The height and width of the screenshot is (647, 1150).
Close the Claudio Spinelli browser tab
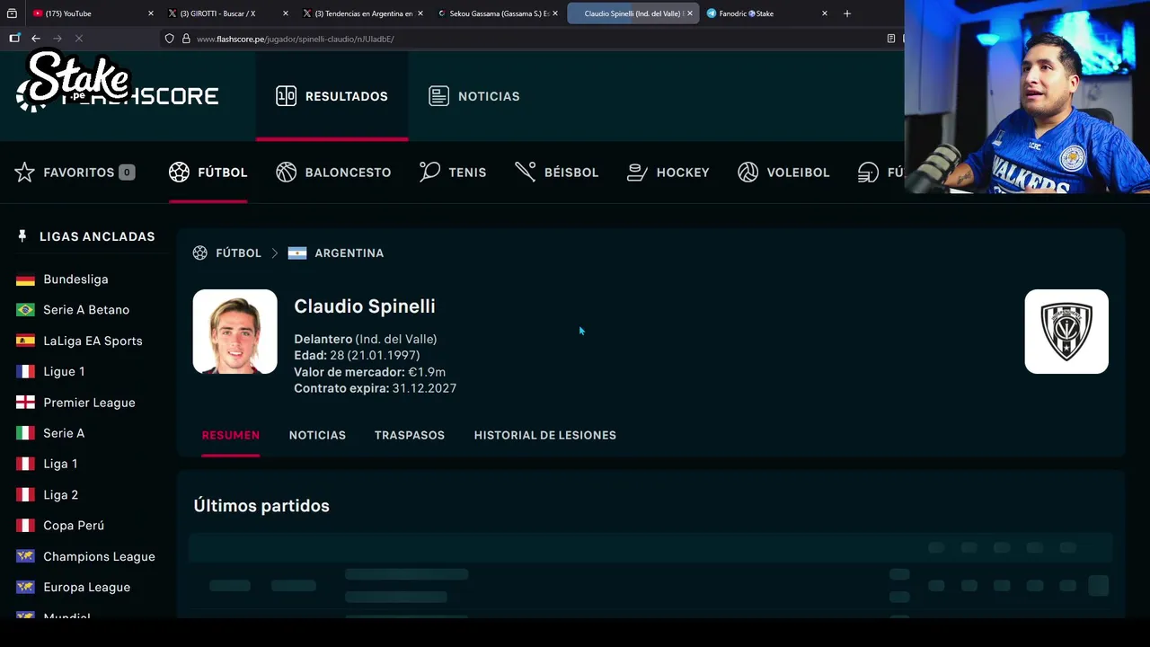click(690, 13)
